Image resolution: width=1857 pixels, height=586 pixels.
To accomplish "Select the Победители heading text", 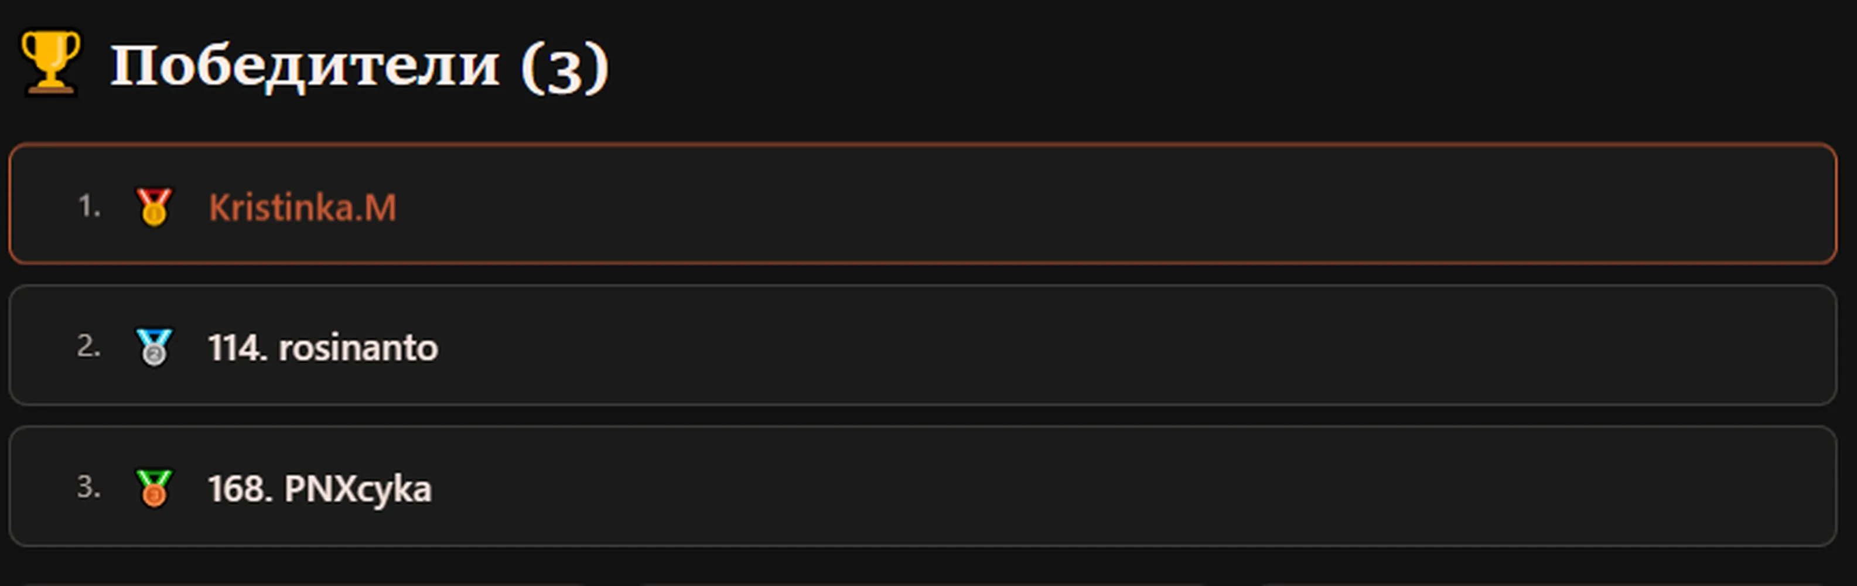I will (305, 66).
